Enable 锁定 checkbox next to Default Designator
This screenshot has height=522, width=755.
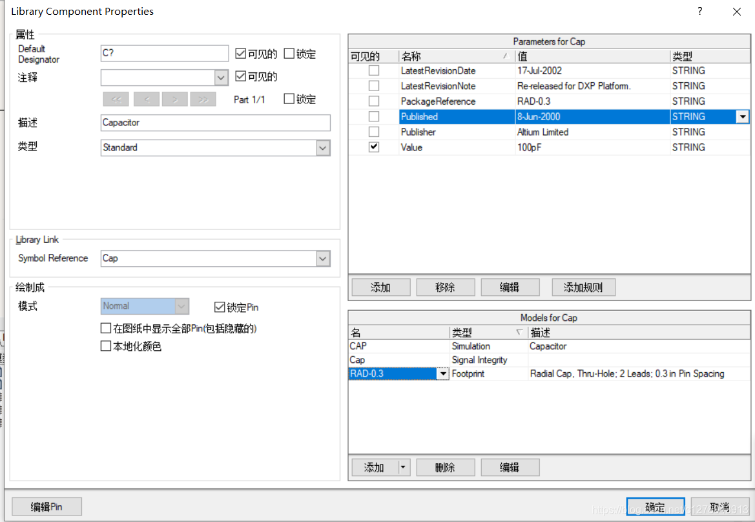coord(289,54)
